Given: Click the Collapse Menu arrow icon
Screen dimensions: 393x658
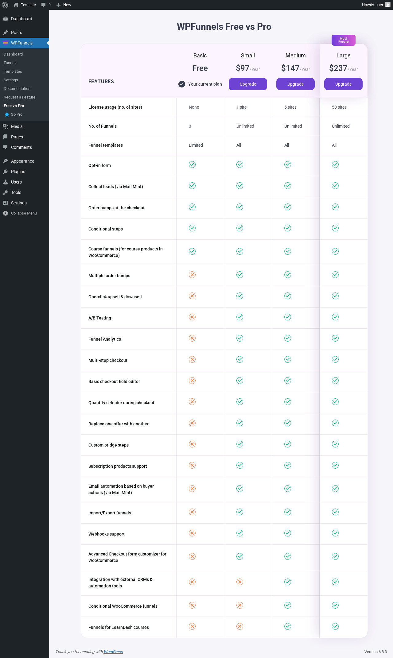Looking at the screenshot, I should pyautogui.click(x=6, y=213).
